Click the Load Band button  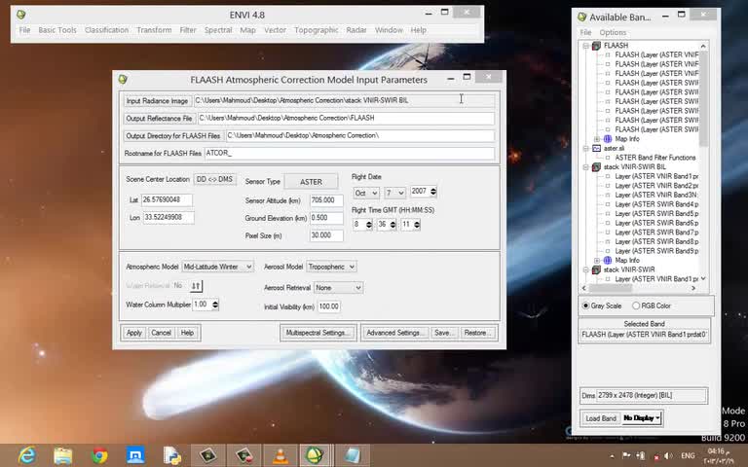(x=601, y=418)
